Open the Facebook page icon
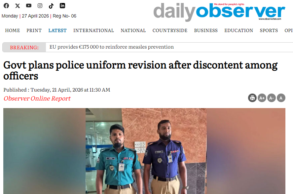Viewport: 293px width, 194px height. point(6,6)
